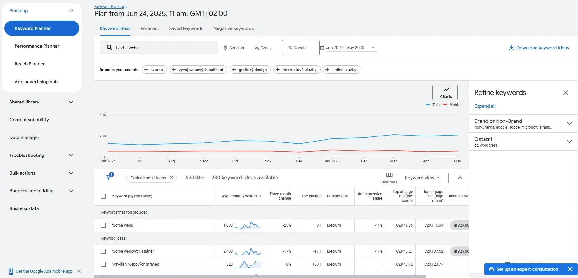Click the Keyword Planner breadcrumb link

(x=109, y=6)
